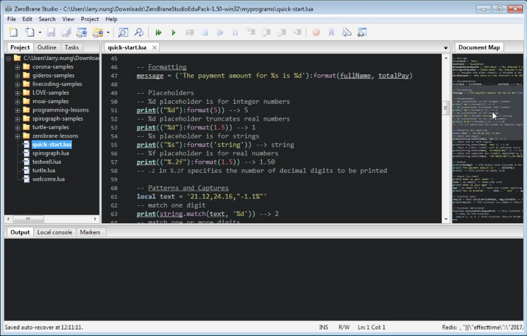This screenshot has height=336, width=527.
Task: Expand the corona-samples folder
Action: click(x=17, y=67)
